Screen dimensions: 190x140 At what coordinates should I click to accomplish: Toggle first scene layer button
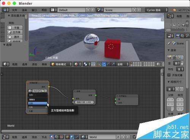click(132, 63)
